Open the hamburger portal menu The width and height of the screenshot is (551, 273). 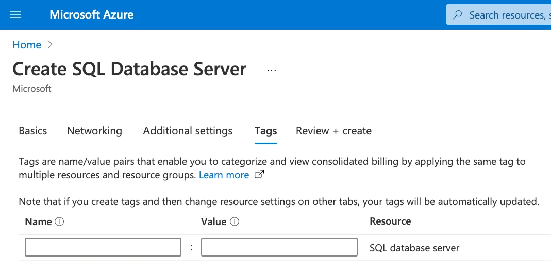15,14
